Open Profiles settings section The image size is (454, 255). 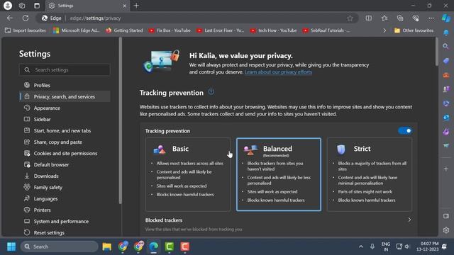[65, 85]
